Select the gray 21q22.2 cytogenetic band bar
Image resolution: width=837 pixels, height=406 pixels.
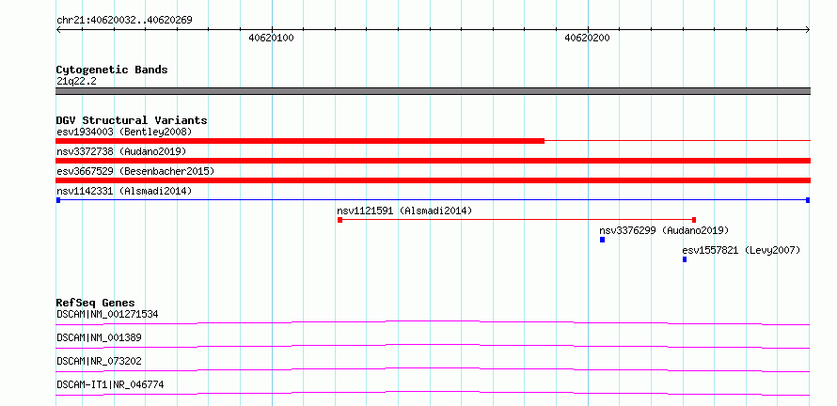coord(433,91)
